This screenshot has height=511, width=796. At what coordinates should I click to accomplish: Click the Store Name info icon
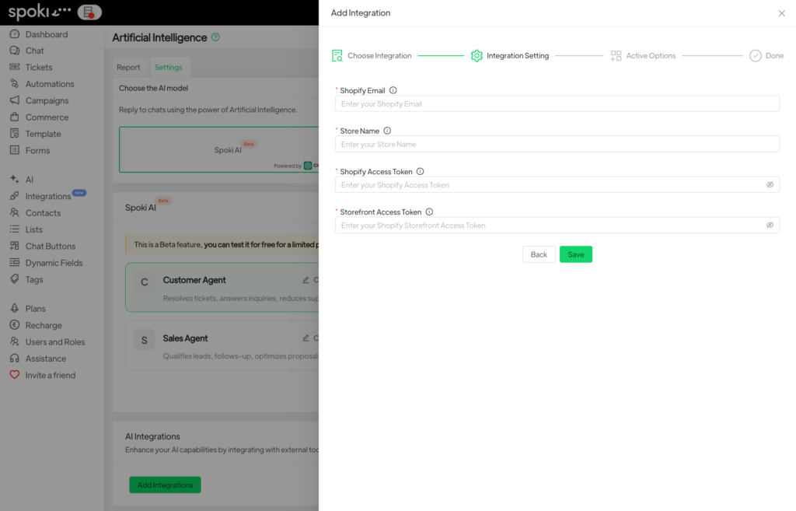click(x=387, y=131)
